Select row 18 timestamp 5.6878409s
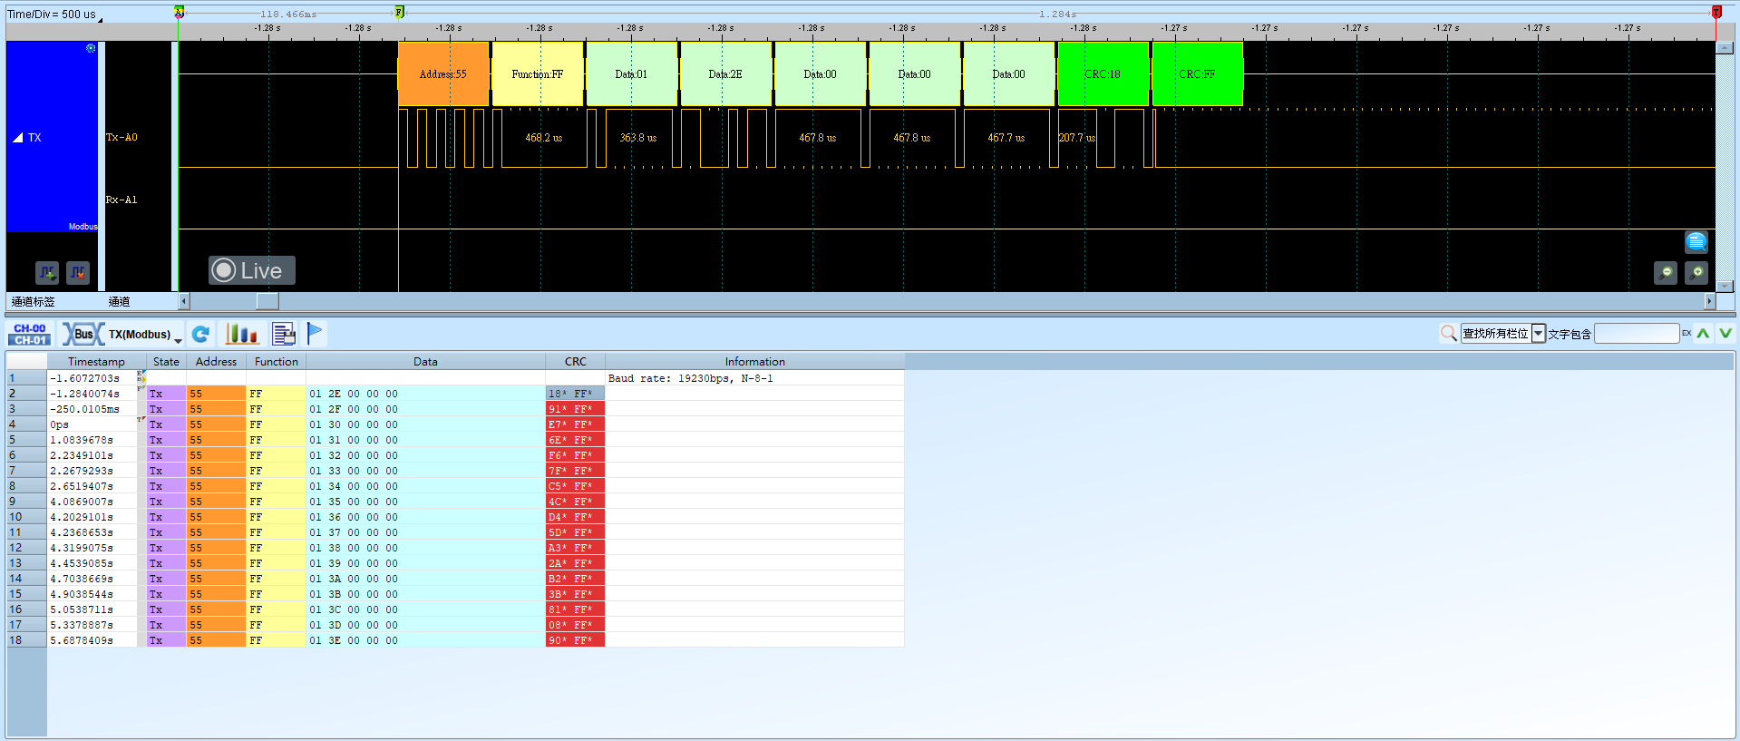 click(455, 640)
